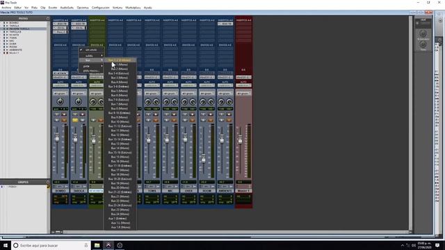
Task: Click the left pan knob on TOMS
Action: click(148, 101)
